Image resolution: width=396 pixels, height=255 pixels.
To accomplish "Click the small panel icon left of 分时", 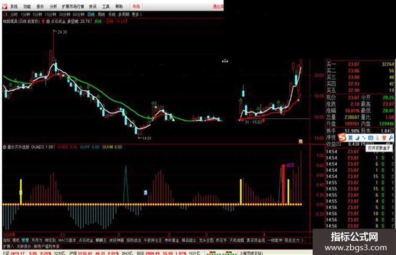I will [x=5, y=15].
